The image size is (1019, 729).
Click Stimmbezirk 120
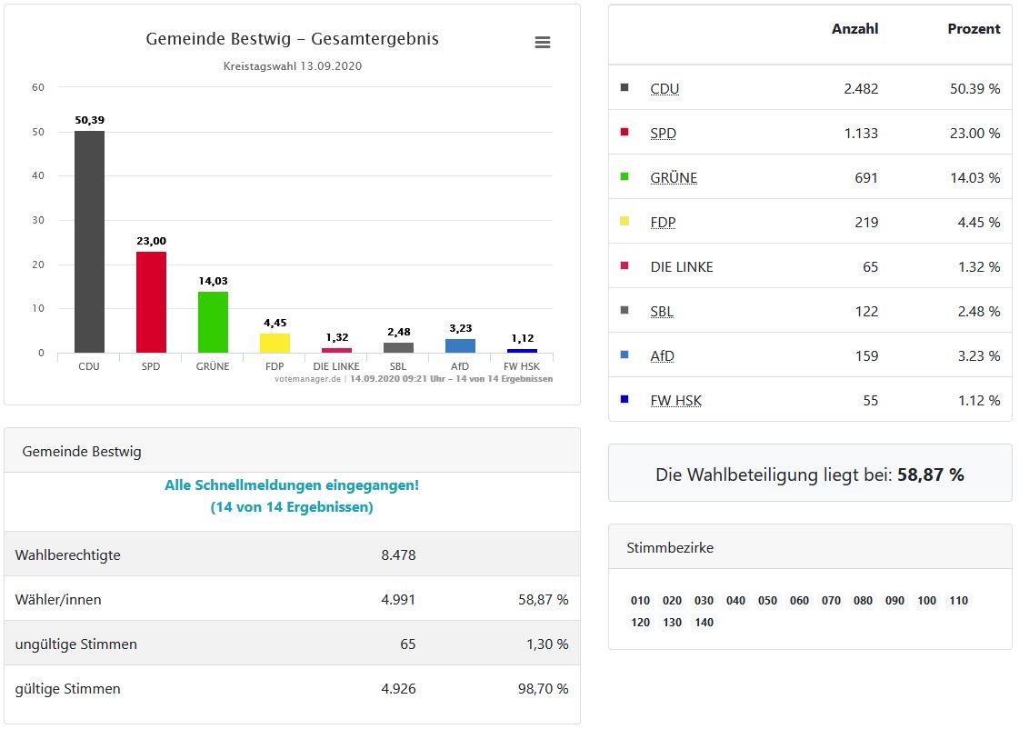tap(640, 623)
